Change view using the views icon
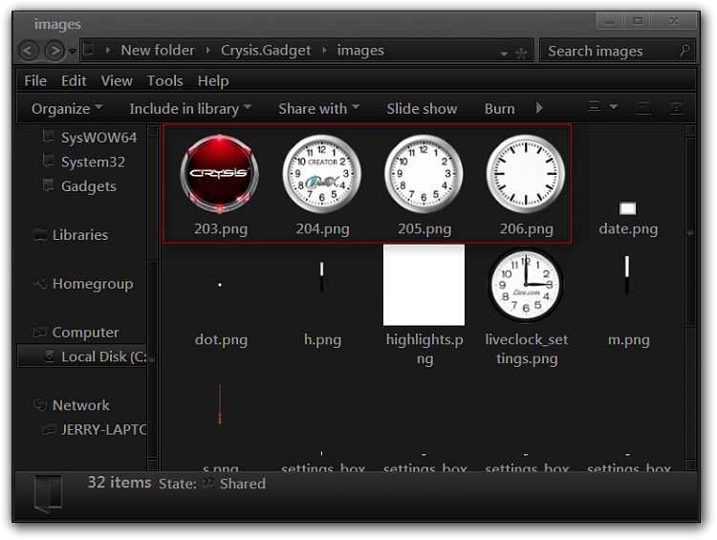 click(x=594, y=106)
